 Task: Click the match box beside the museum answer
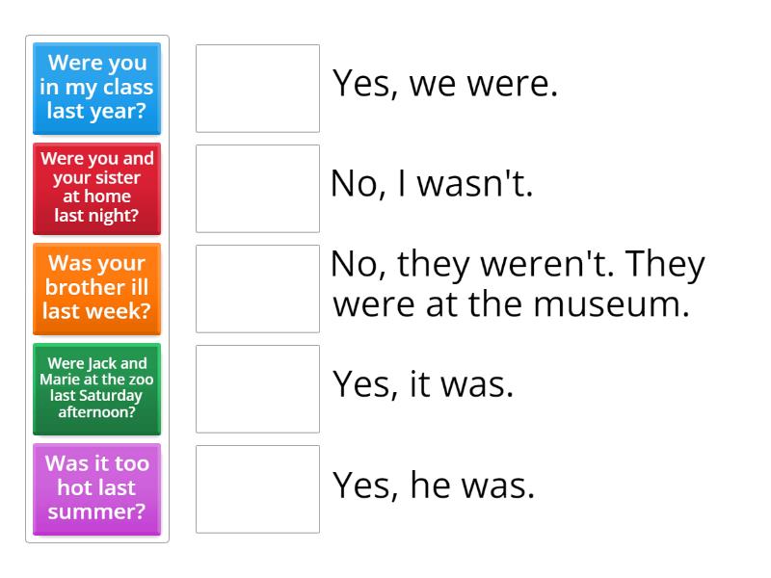coord(257,289)
